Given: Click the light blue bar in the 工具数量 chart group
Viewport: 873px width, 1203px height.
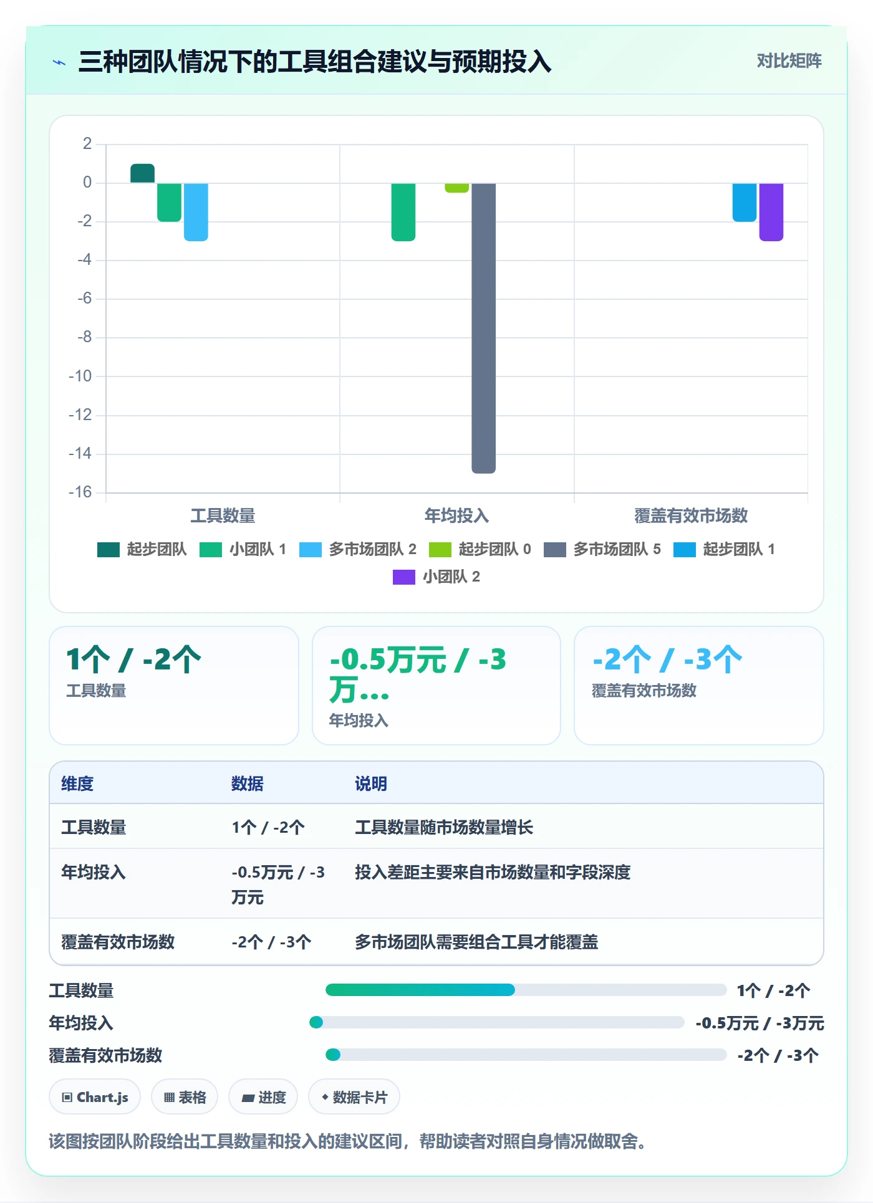Looking at the screenshot, I should coord(196,212).
